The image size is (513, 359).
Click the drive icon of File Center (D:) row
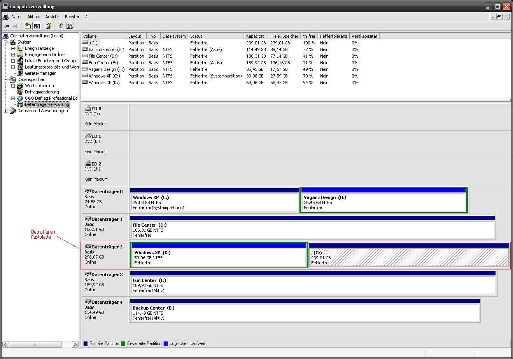coord(86,56)
